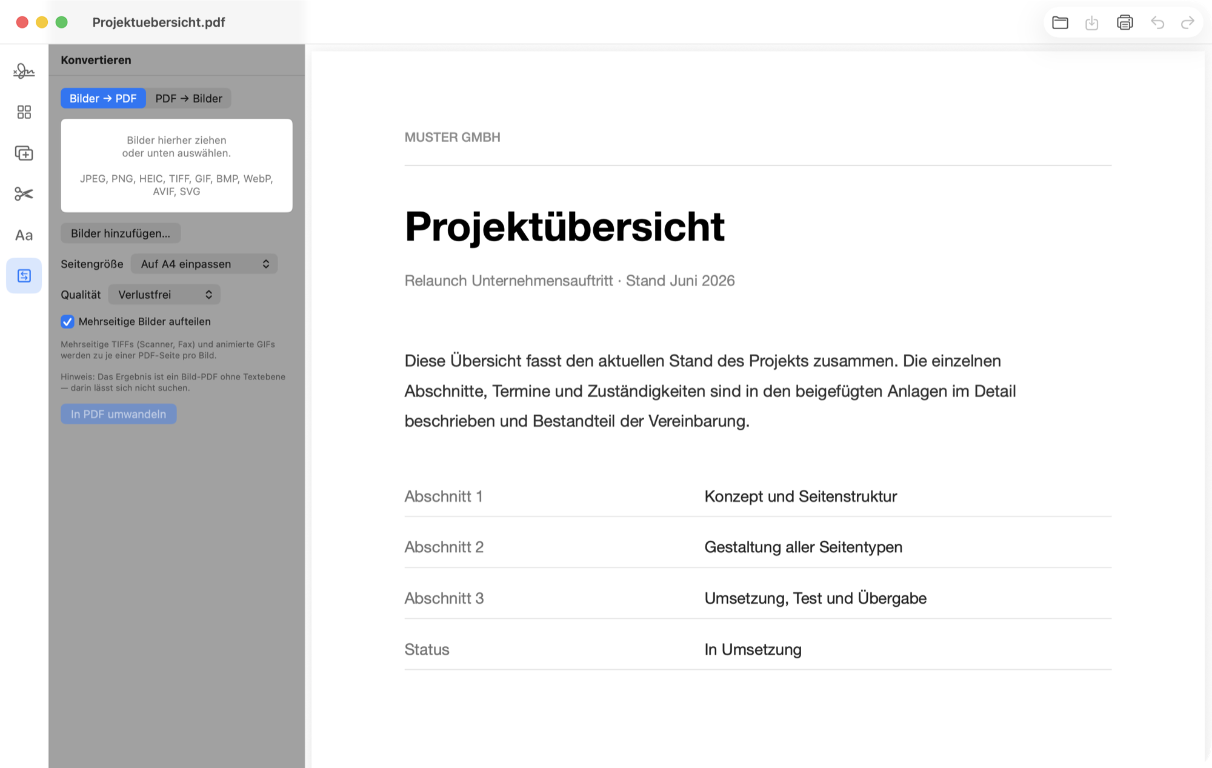Screen dimensions: 1212x768
Task: Click the Abschnitt 1 row label
Action: point(444,496)
